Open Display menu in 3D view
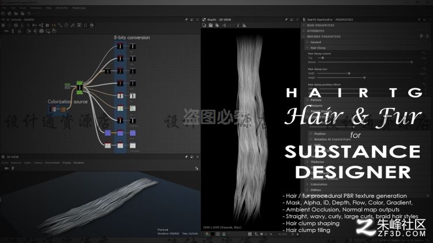The image size is (433, 243). 66,163
